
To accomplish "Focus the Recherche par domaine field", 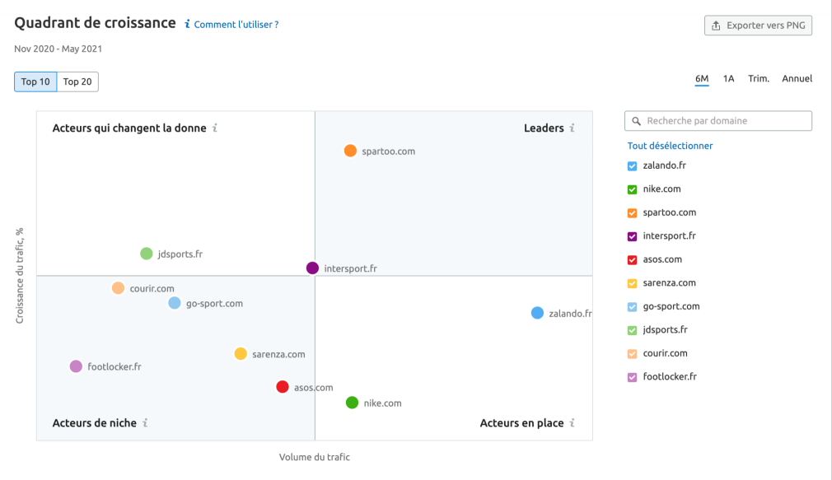I will 718,121.
